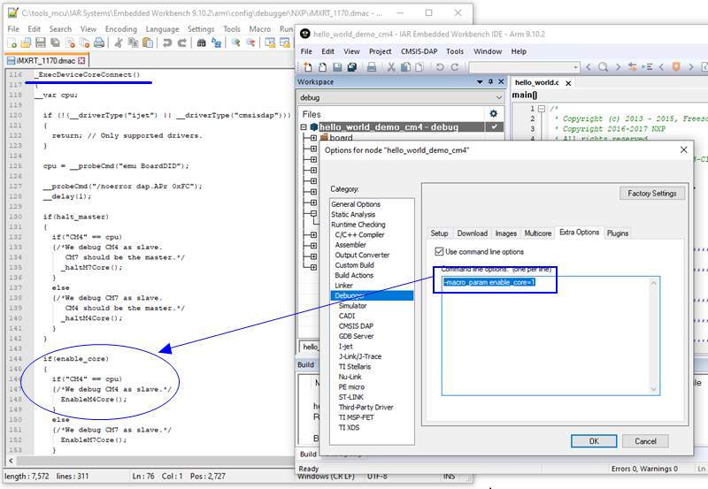708x489 pixels.
Task: Collapse hello_world_demo_cm4 project tree node
Action: [x=304, y=127]
